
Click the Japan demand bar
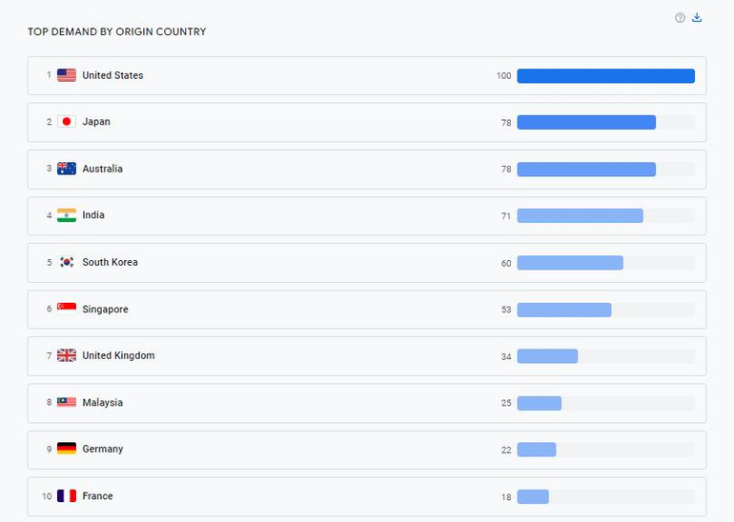586,122
